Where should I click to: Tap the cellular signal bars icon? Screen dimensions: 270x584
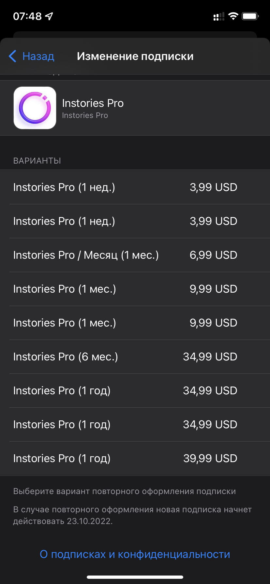[x=219, y=16]
